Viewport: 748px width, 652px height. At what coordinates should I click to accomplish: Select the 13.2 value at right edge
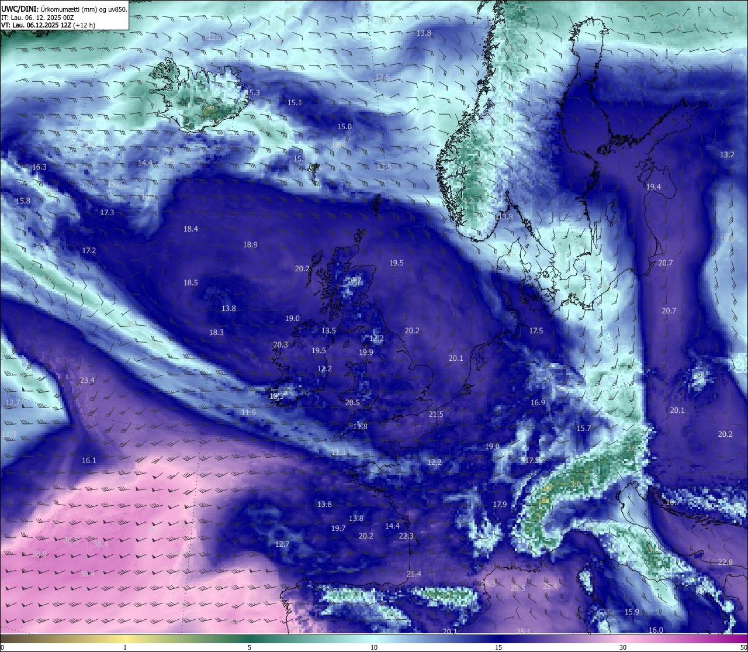(727, 155)
